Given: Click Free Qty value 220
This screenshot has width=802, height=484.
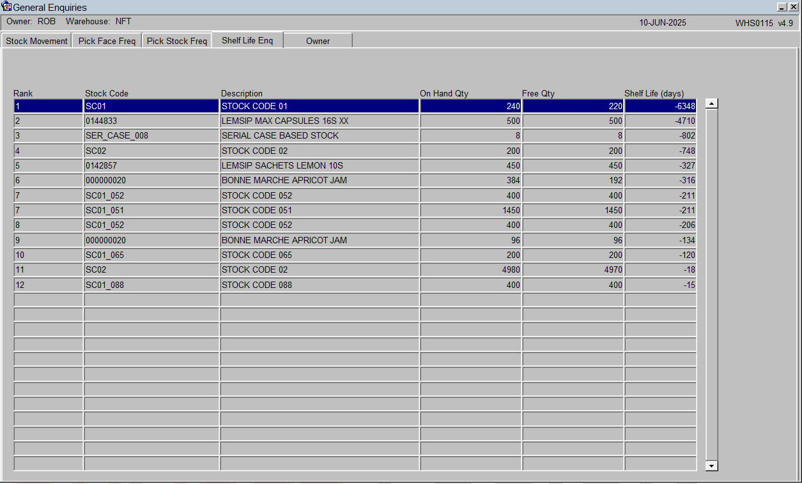Looking at the screenshot, I should pos(573,106).
